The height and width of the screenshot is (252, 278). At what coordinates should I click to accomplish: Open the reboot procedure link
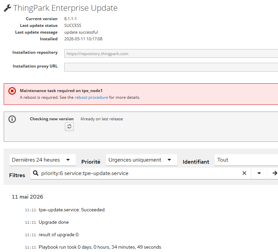tap(91, 97)
